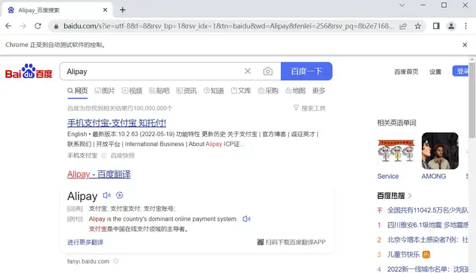
Task: Play example sentence audio speaker icon
Action: point(247,219)
